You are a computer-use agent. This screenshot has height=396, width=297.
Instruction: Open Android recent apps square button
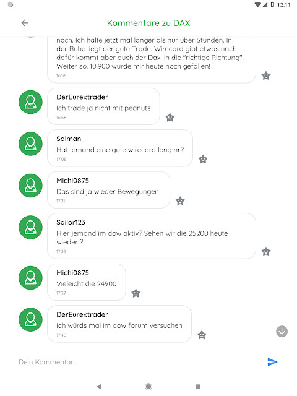(x=198, y=386)
